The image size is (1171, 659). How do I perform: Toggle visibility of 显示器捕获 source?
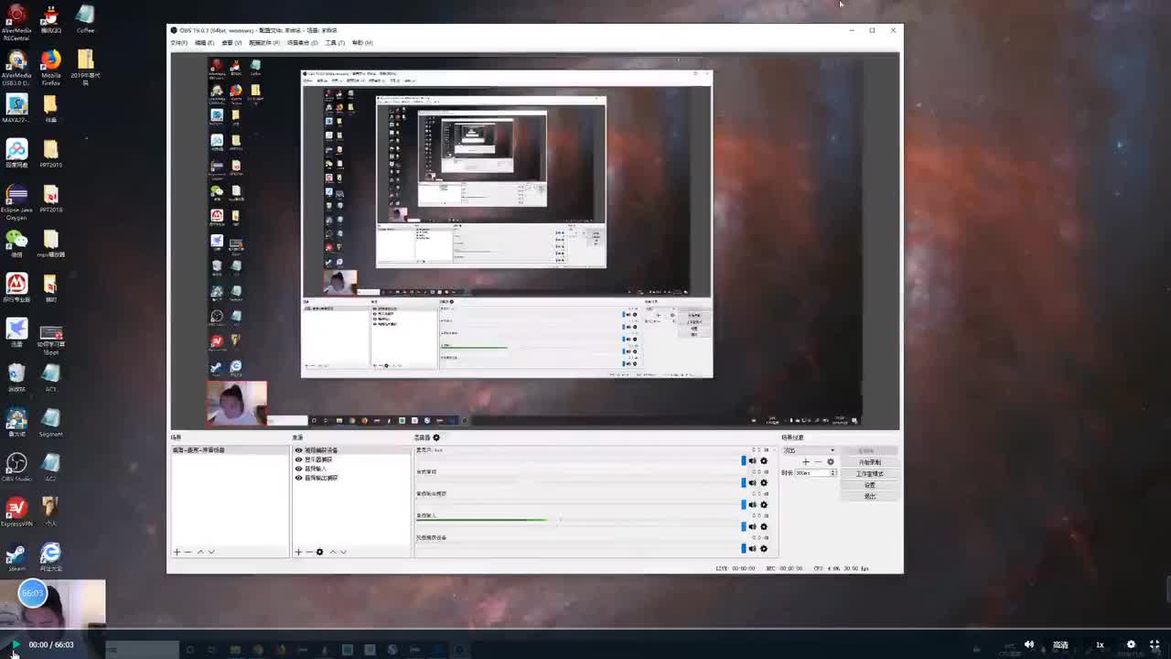click(298, 459)
